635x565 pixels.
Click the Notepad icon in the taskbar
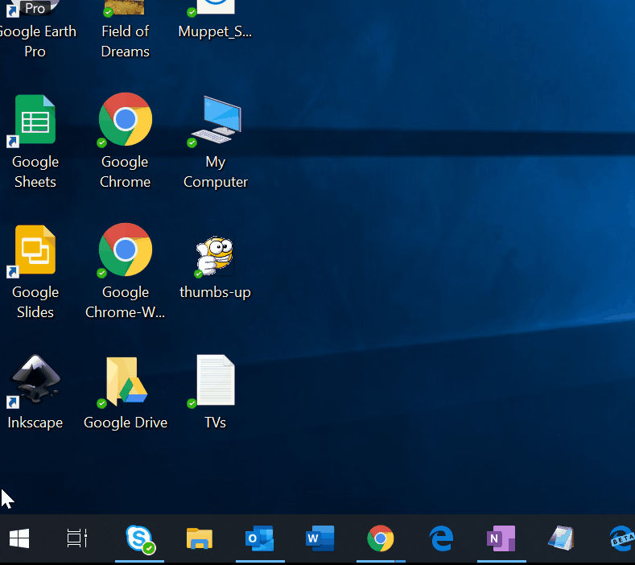pyautogui.click(x=562, y=538)
